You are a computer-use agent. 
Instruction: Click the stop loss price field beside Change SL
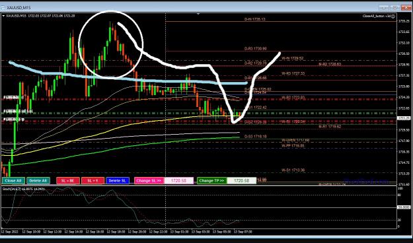[x=178, y=181]
